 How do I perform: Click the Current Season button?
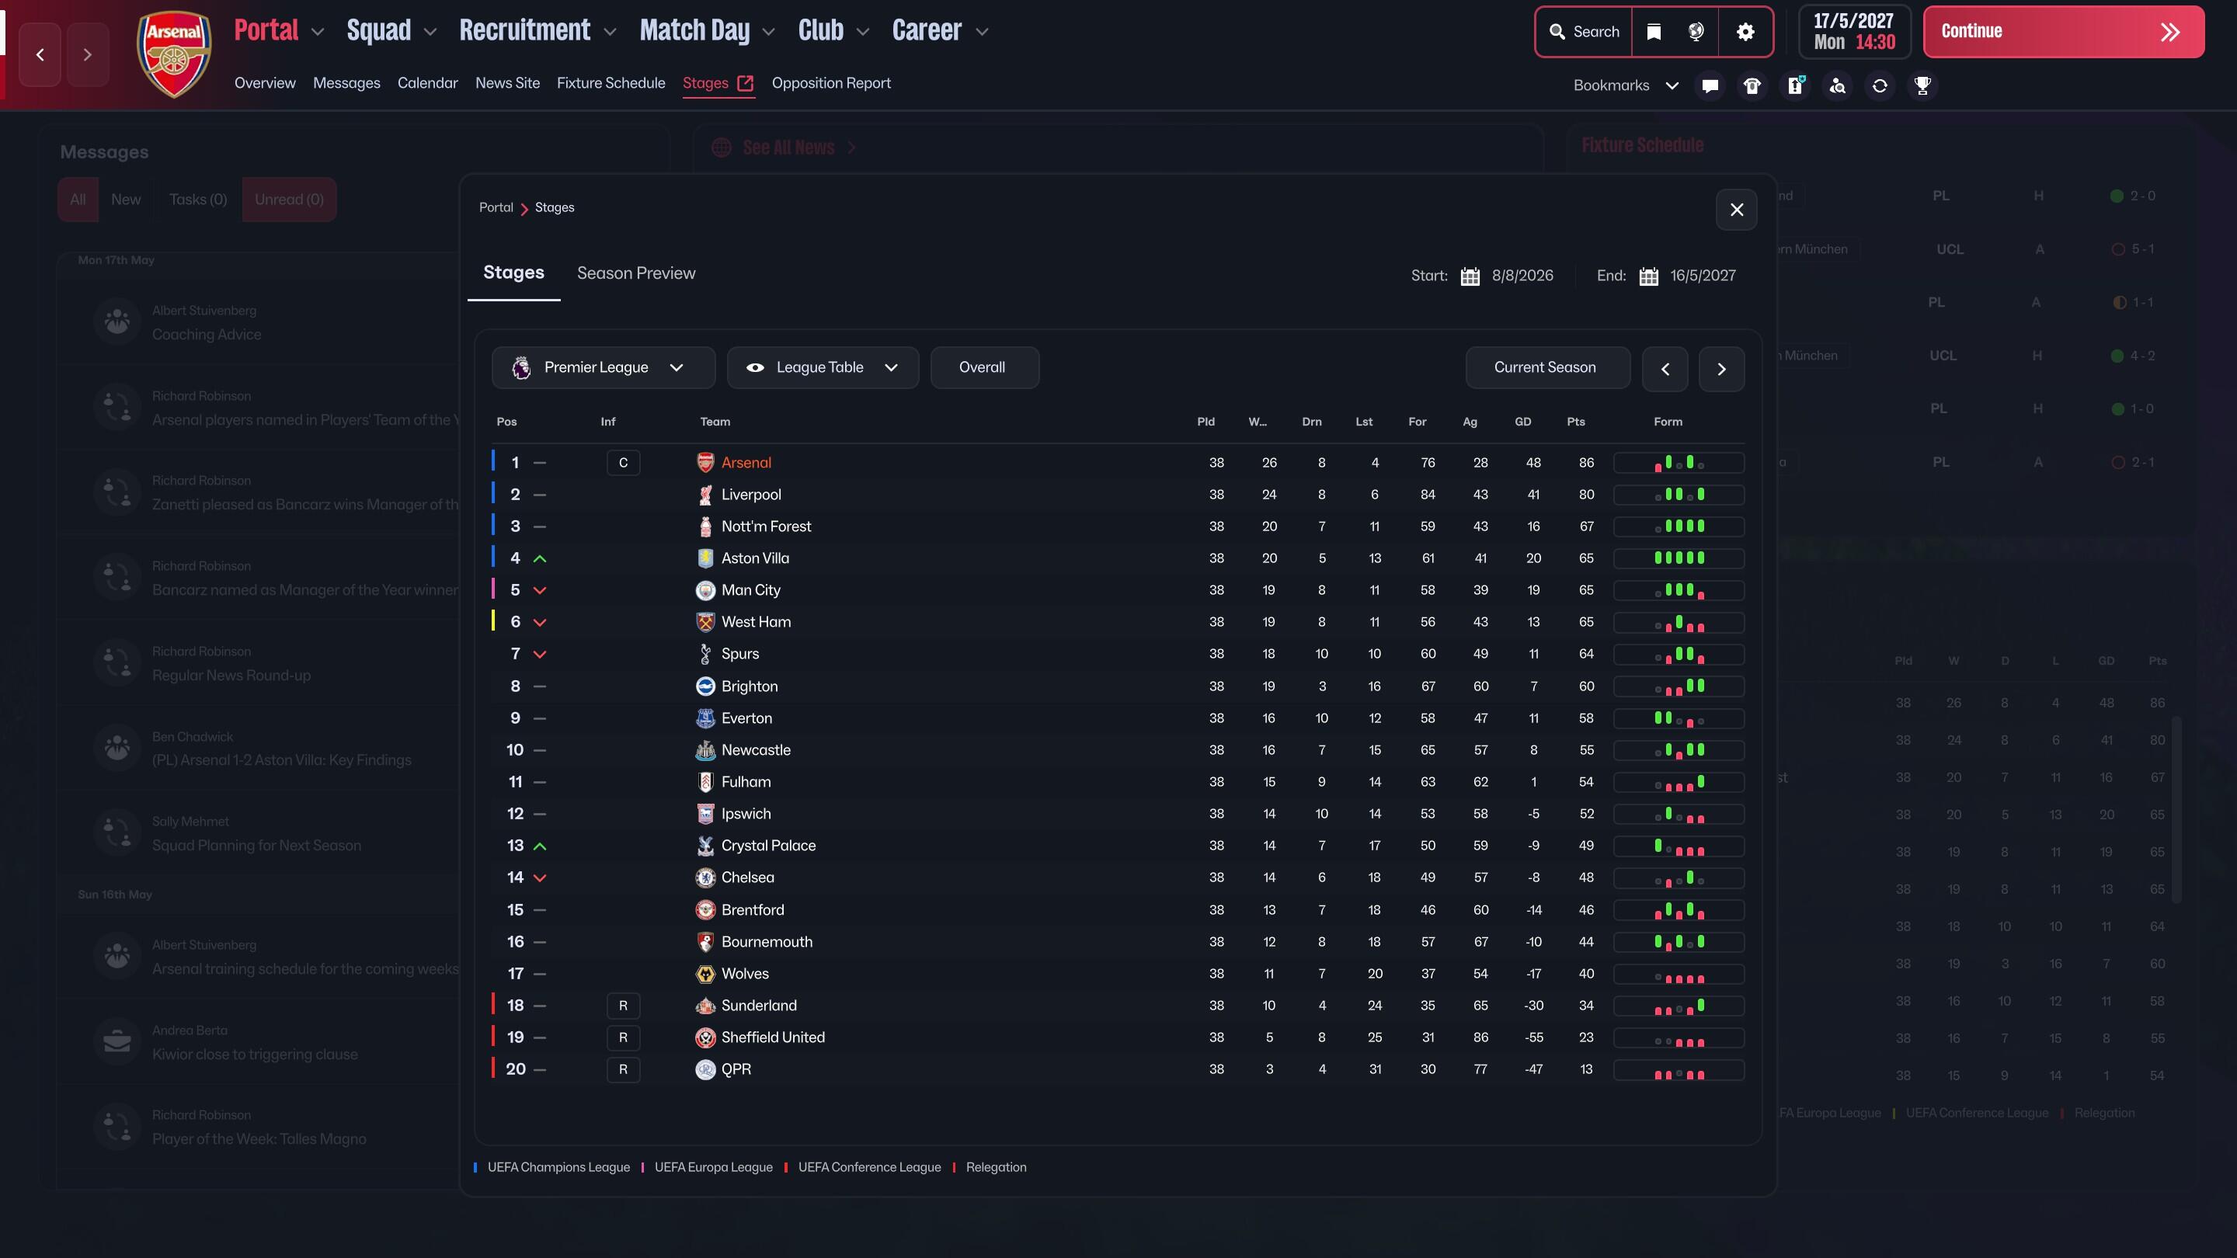pyautogui.click(x=1546, y=367)
